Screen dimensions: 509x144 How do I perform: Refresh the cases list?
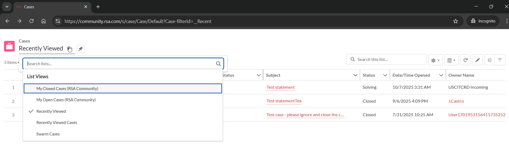(x=465, y=60)
